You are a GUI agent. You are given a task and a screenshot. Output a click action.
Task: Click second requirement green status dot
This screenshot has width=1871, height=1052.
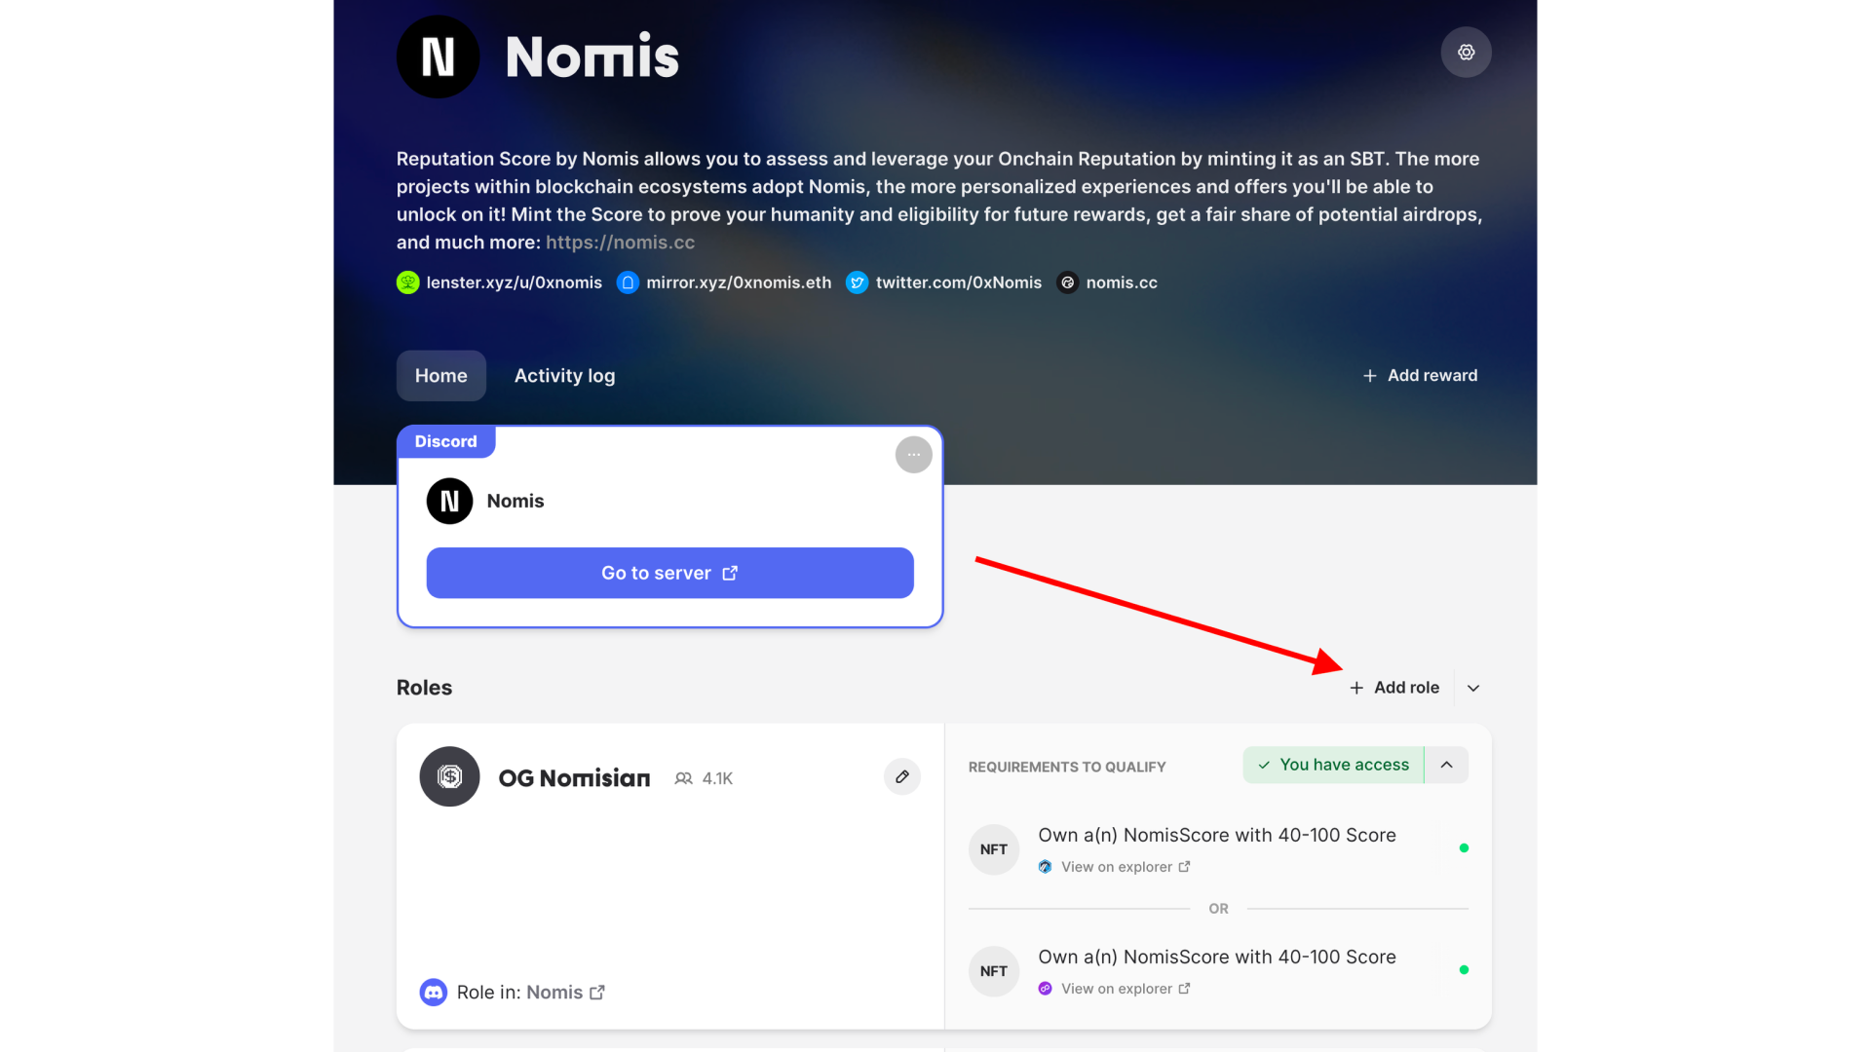coord(1464,970)
